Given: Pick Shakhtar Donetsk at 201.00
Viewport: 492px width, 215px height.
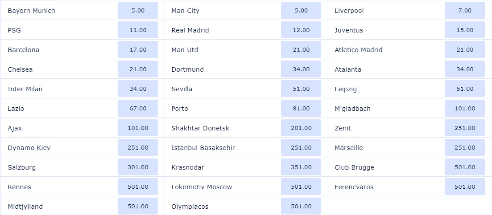Looking at the screenshot, I should [301, 128].
